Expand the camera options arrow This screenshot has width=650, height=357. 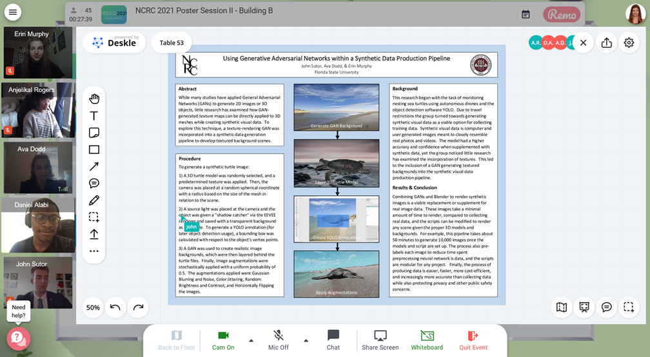pyautogui.click(x=251, y=340)
